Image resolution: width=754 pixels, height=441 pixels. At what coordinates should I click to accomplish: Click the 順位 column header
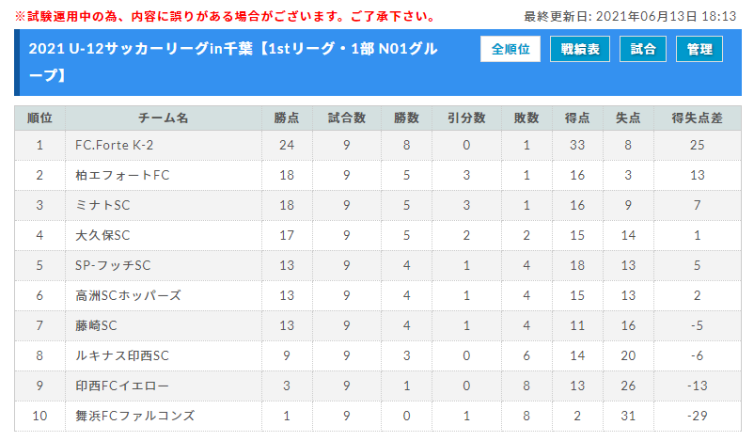(39, 118)
